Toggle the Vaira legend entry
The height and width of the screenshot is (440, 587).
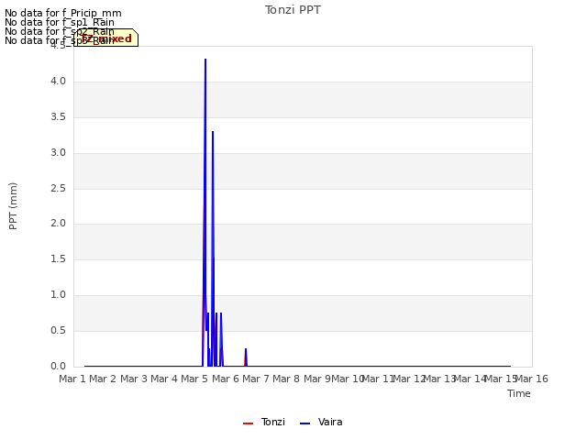pyautogui.click(x=321, y=422)
